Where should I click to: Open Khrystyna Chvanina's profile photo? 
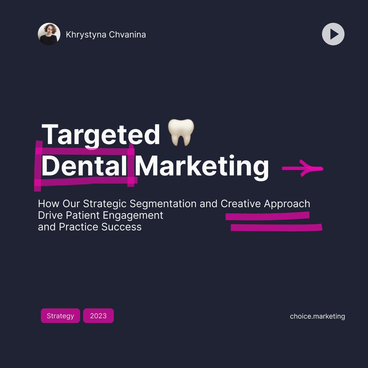click(x=49, y=34)
